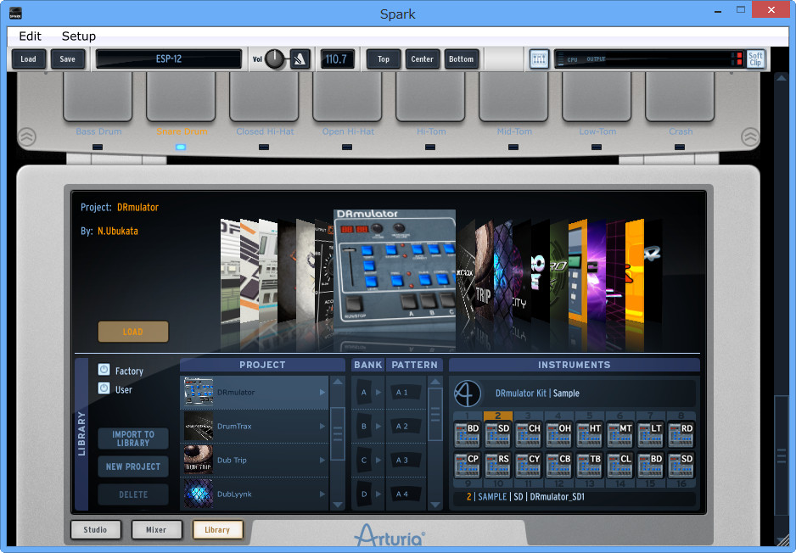Toggle the User library filter
Image resolution: width=796 pixels, height=553 pixels.
pyautogui.click(x=104, y=388)
